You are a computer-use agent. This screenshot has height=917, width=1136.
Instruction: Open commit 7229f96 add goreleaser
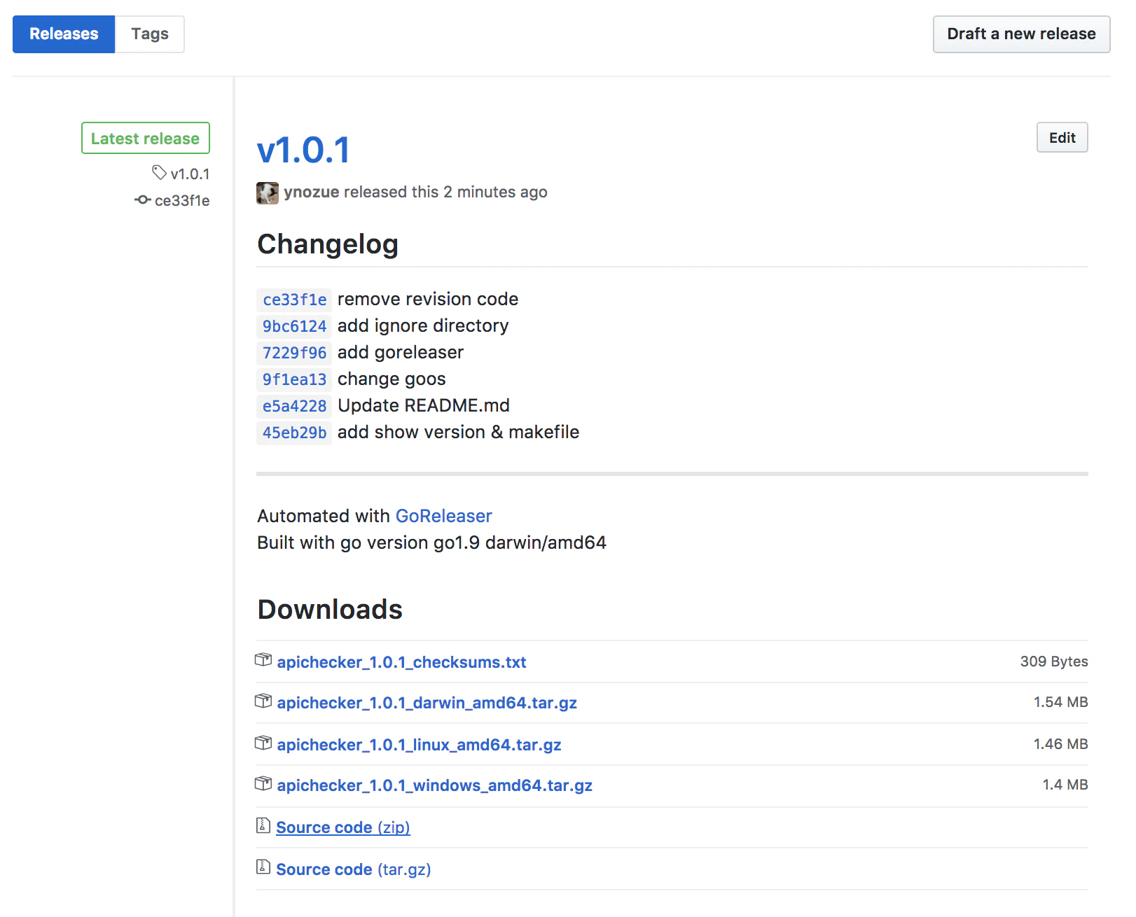[294, 353]
